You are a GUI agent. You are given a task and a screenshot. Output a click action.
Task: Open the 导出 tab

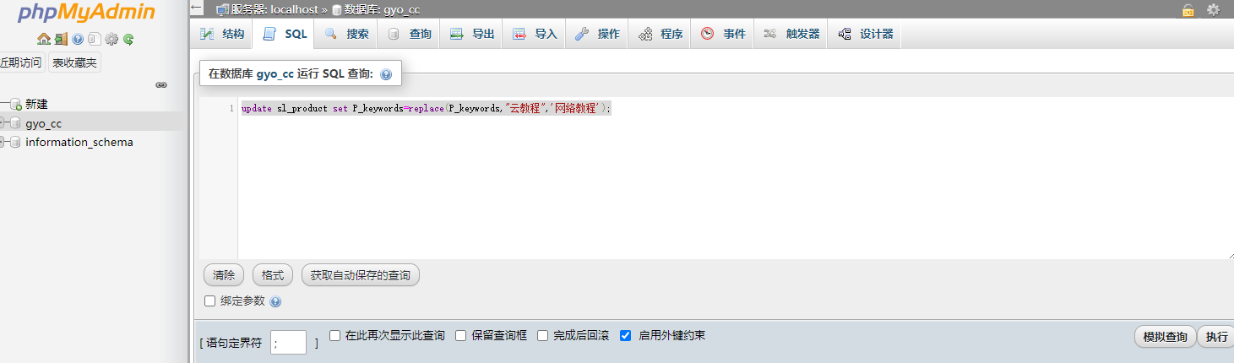[472, 34]
